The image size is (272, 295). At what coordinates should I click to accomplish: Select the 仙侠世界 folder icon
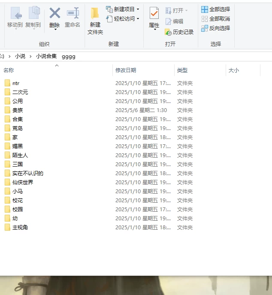point(7,182)
